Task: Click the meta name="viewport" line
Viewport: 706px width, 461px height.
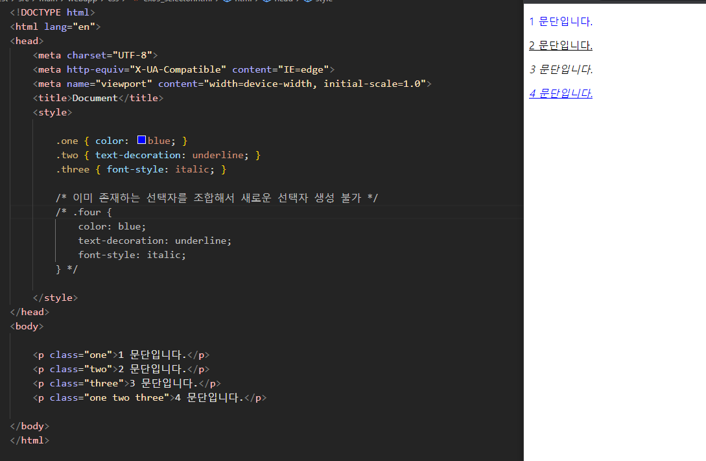Action: pos(232,84)
